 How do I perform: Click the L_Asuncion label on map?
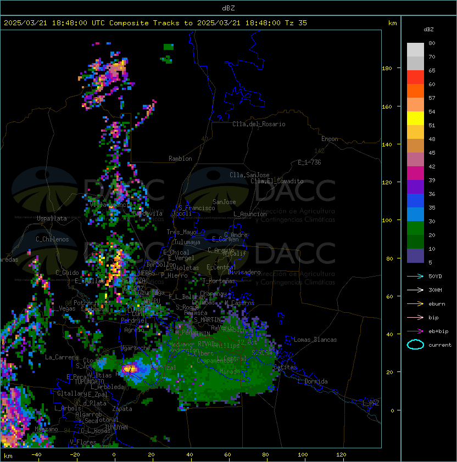(x=250, y=214)
